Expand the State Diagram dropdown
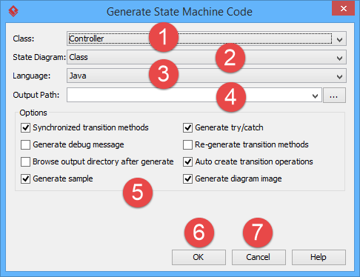Image resolution: width=360 pixels, height=277 pixels. (x=339, y=58)
